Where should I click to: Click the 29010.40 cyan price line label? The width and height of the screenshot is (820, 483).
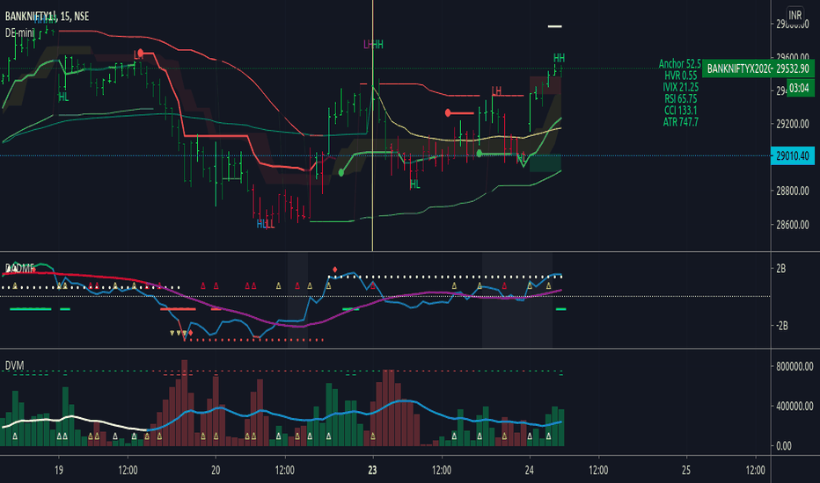coord(792,155)
